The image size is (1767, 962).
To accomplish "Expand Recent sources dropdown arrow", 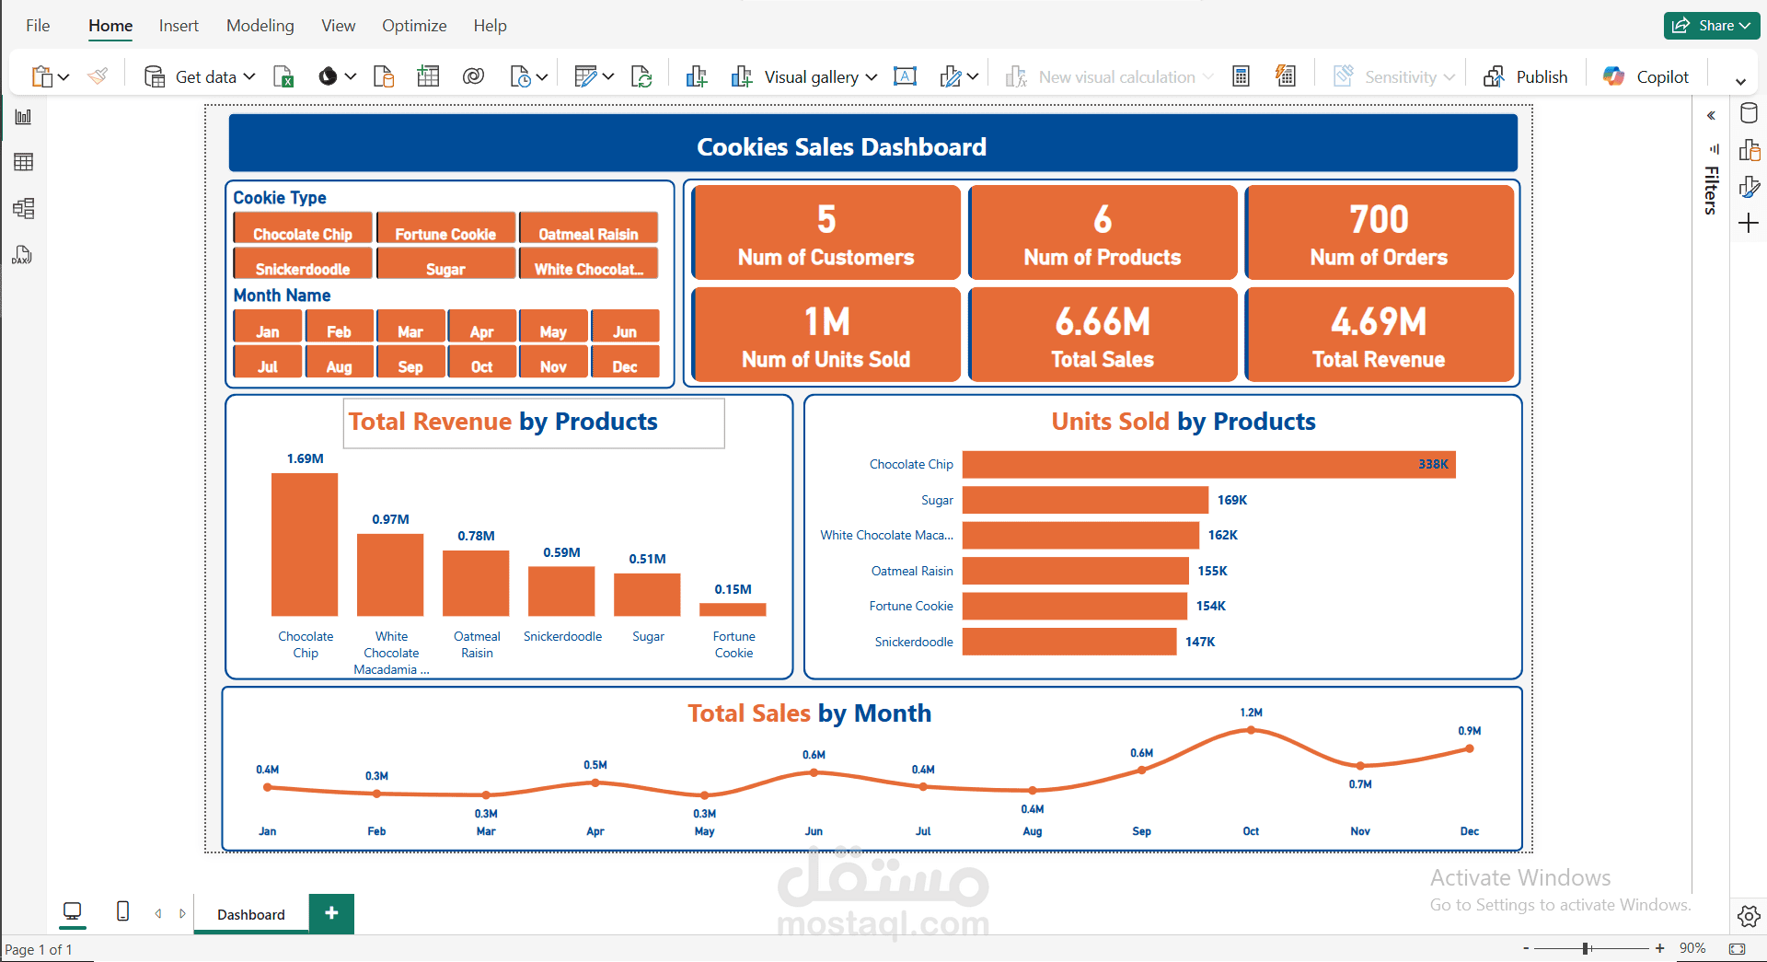I will point(542,77).
